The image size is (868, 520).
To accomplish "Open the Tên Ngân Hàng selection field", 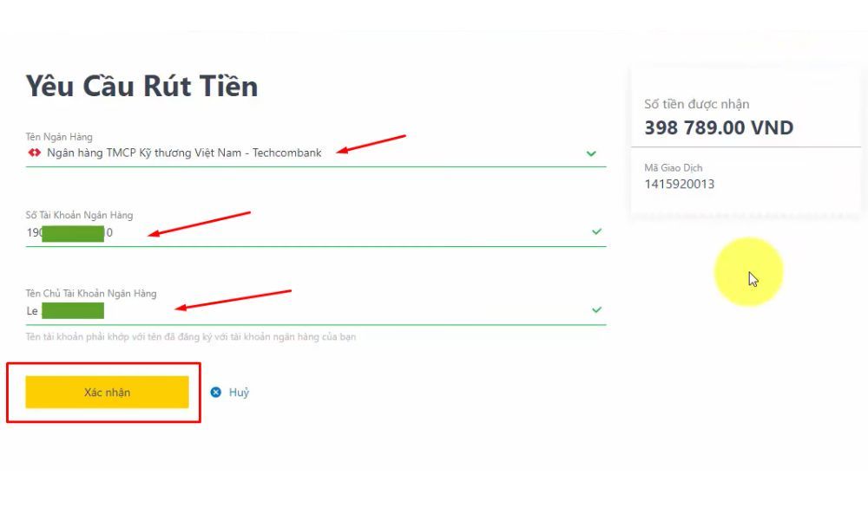I will pyautogui.click(x=316, y=153).
